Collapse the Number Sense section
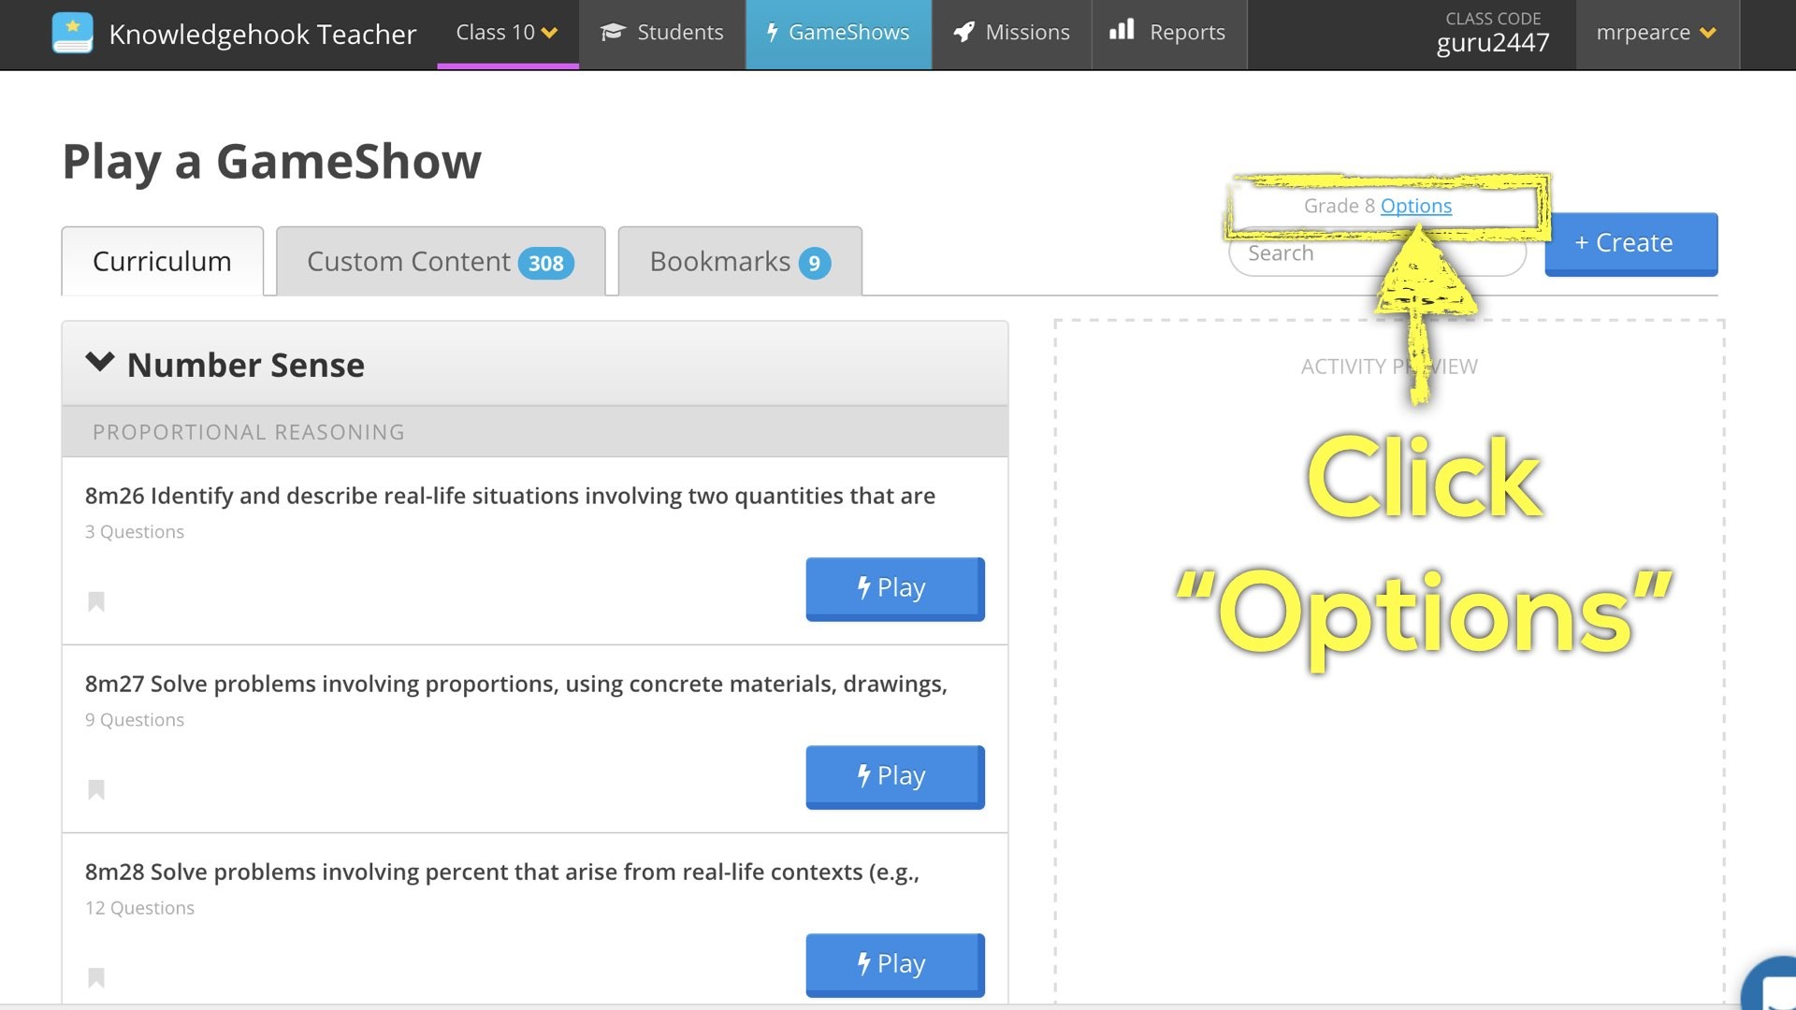Screen dimensions: 1796x1010 tap(103, 364)
